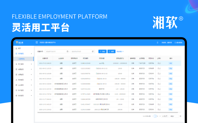Click the 重置 reset button
Viewport: 198px width, 123px height.
[x=111, y=51]
